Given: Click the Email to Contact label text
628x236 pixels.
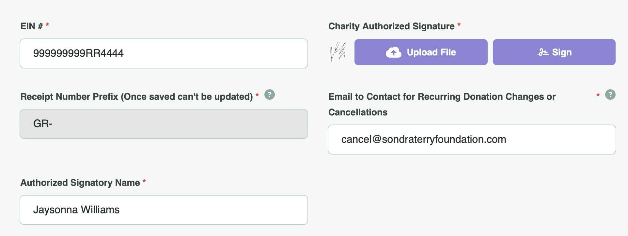Looking at the screenshot, I should tap(442, 97).
